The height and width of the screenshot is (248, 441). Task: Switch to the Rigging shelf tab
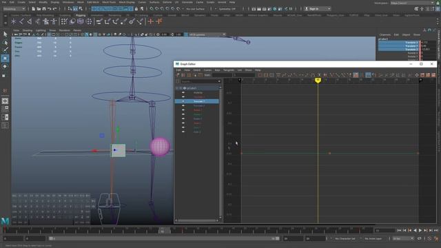81,15
